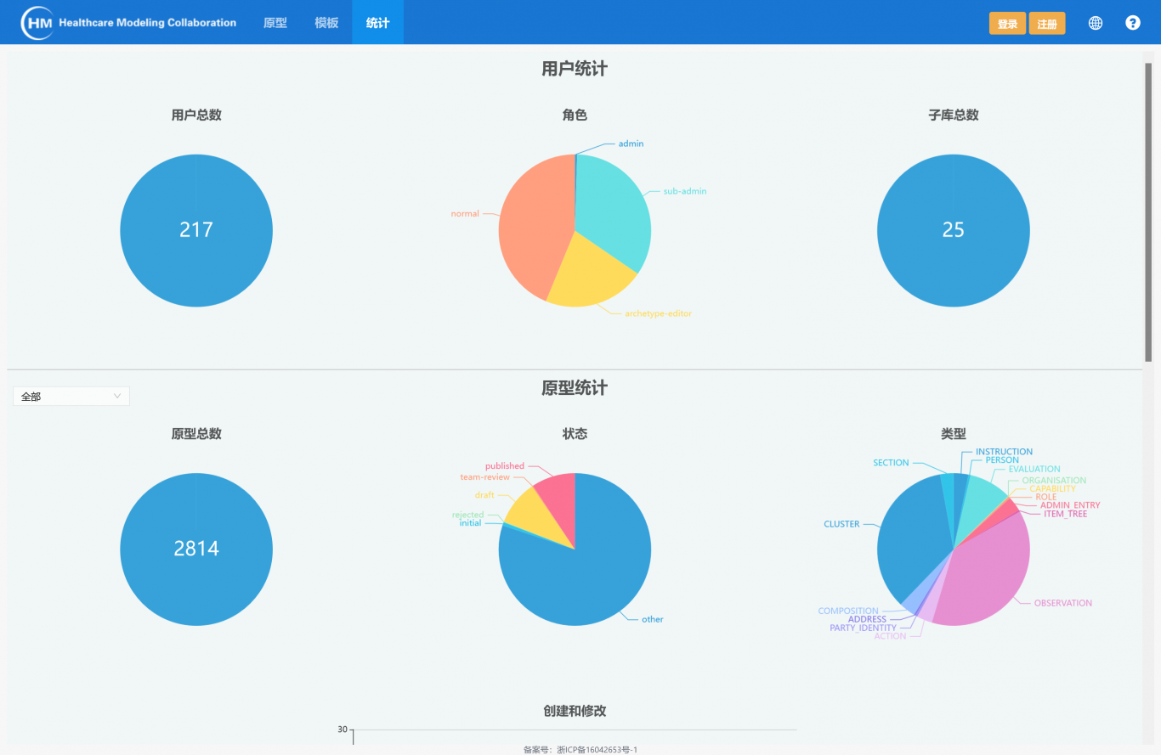1161x755 pixels.
Task: Click the COMPOSITION label in type chart
Action: click(x=848, y=611)
